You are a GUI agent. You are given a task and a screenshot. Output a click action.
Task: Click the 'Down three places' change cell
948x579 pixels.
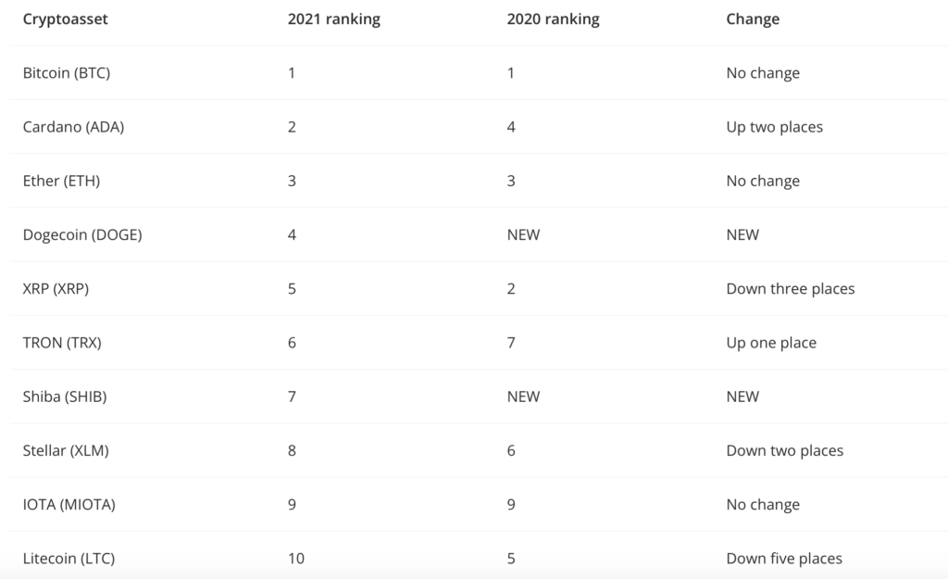click(791, 289)
